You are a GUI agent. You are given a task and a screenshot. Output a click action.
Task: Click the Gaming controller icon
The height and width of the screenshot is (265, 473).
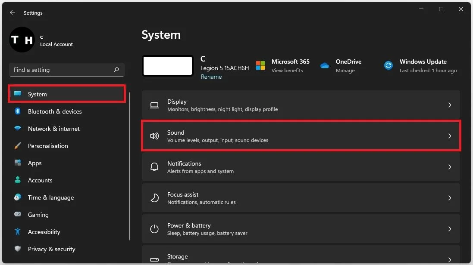(x=17, y=215)
